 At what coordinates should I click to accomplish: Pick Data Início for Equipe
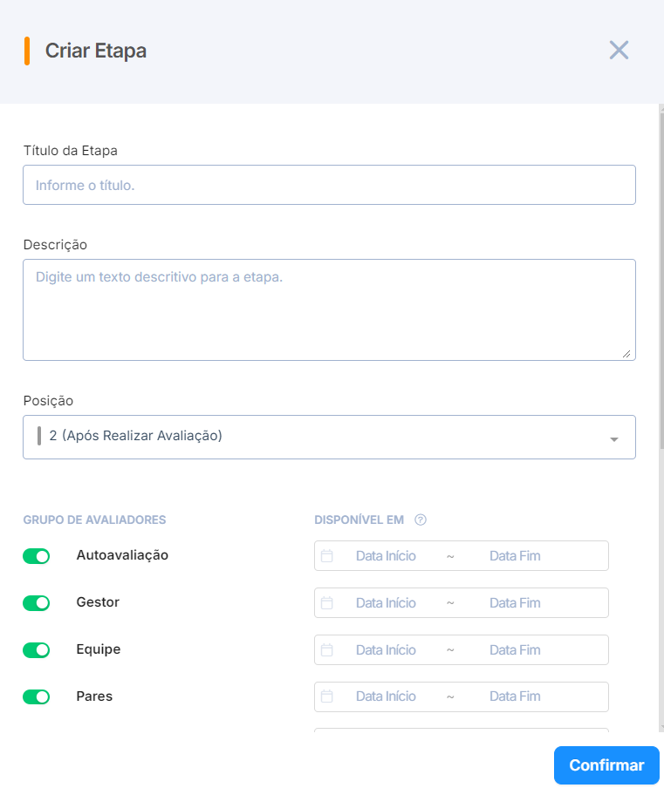(386, 650)
